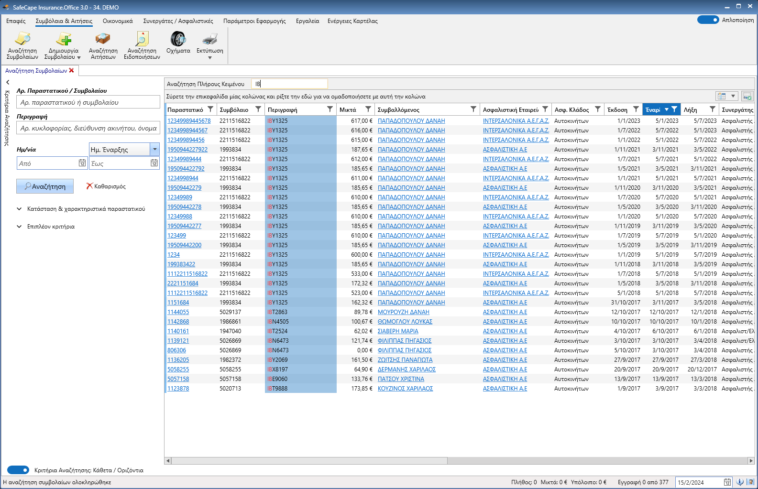
Task: Click the horizontal scrollbar right arrow
Action: coord(751,461)
